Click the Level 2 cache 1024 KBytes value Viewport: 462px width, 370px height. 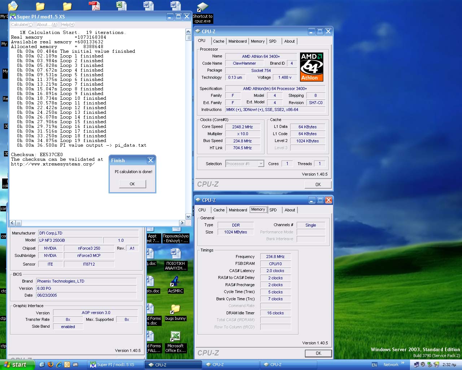308,141
